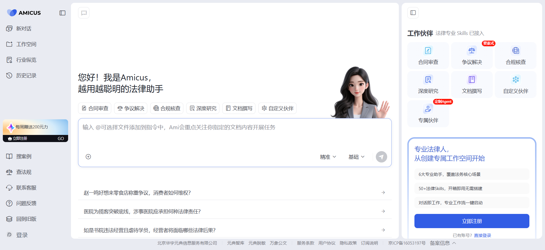
Task: Open 文档撰写 card in the work partner panel
Action: point(472,85)
